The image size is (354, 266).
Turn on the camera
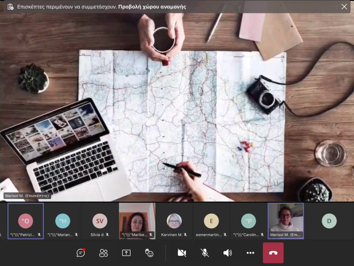[181, 253]
